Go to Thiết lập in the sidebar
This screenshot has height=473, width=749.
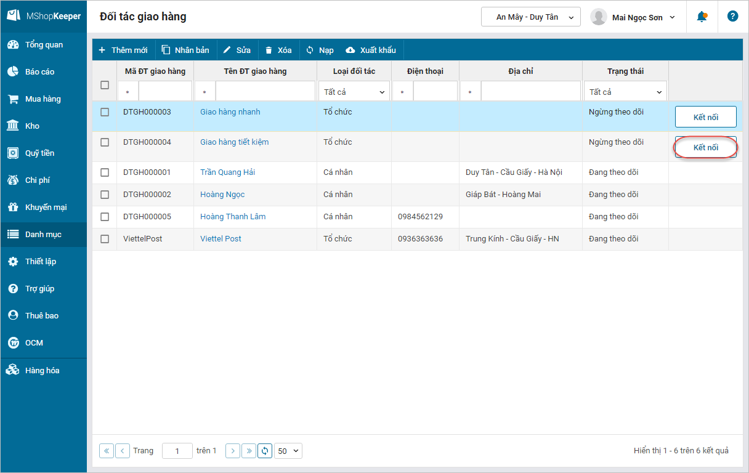[x=40, y=262]
